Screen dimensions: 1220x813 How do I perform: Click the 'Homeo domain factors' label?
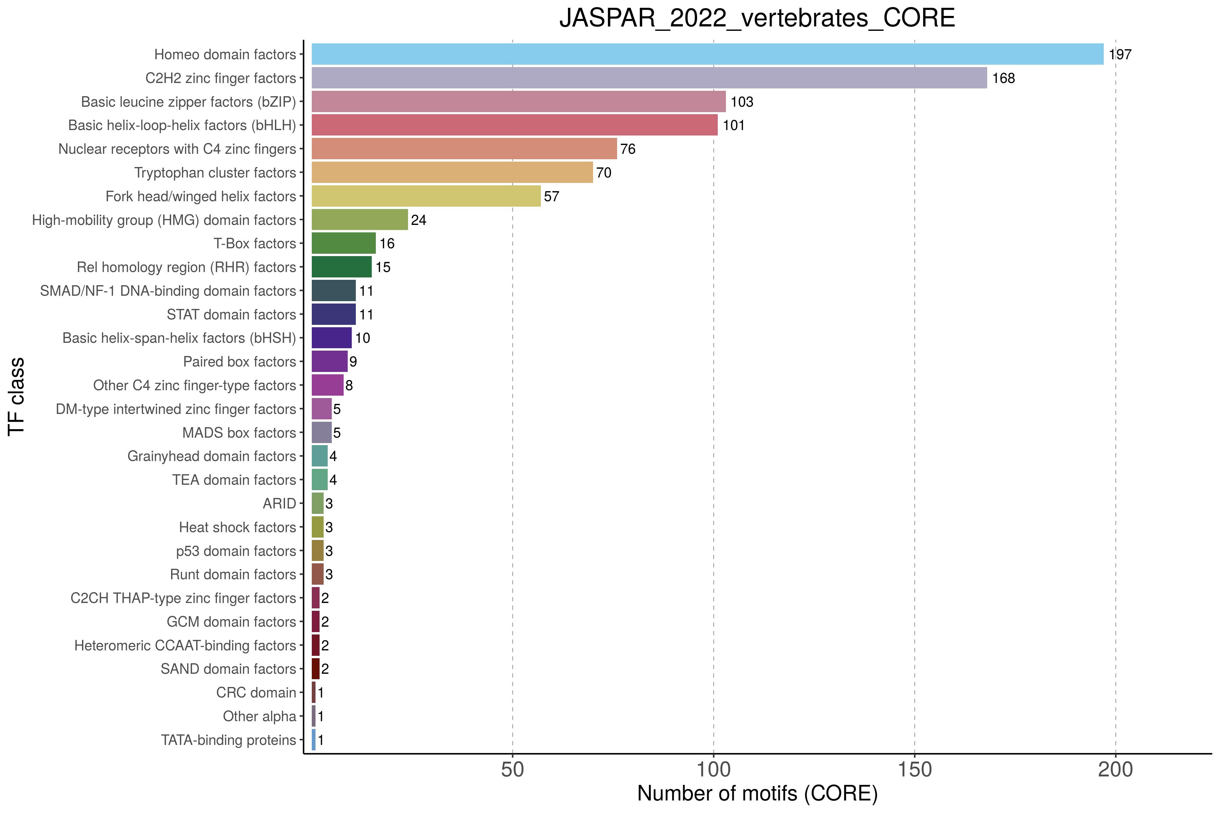[225, 55]
